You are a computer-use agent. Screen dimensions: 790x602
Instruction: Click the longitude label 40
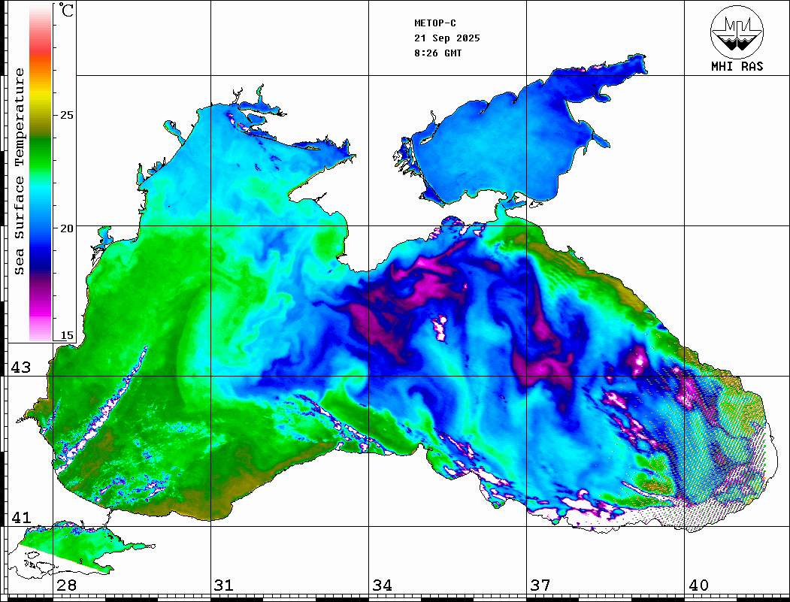click(698, 585)
